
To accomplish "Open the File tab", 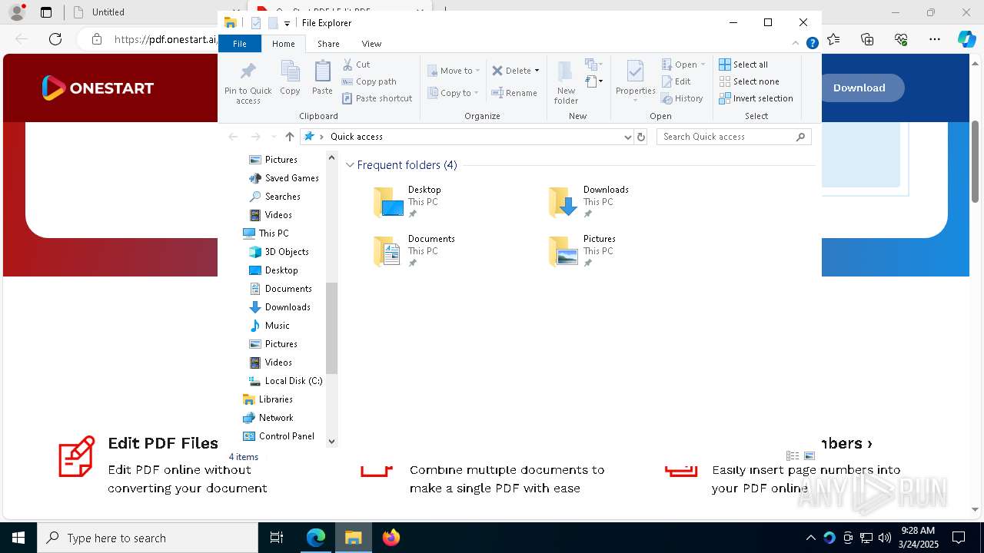I will pos(240,44).
